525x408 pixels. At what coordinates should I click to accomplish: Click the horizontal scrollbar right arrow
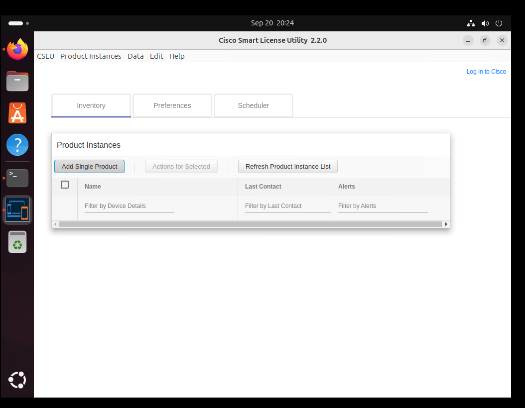coord(446,224)
